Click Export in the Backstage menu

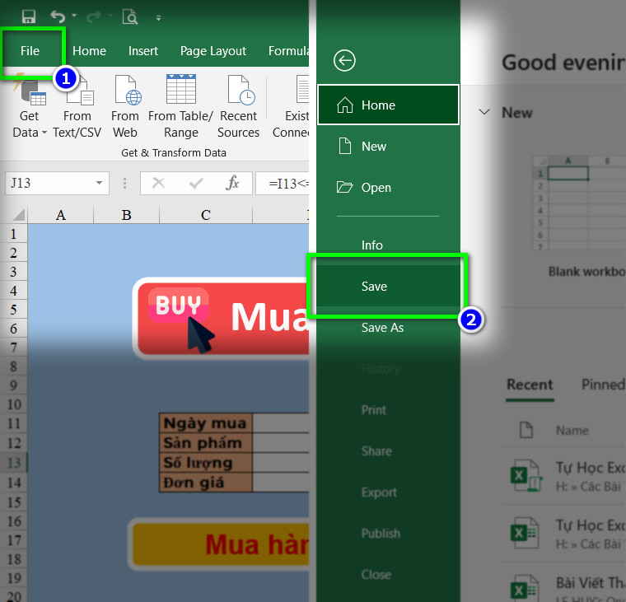388,492
